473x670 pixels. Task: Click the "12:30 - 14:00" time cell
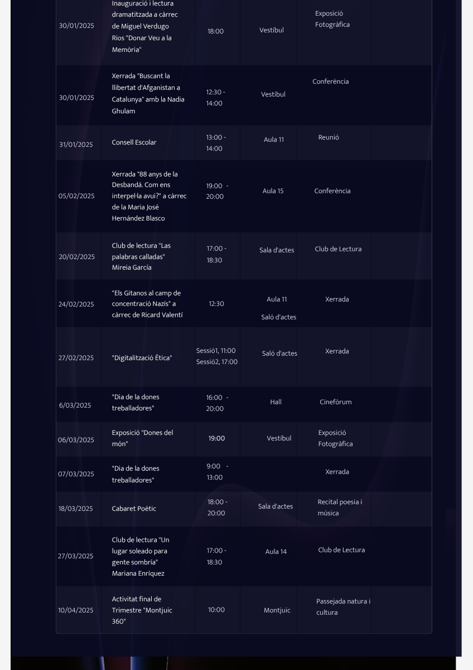click(216, 98)
